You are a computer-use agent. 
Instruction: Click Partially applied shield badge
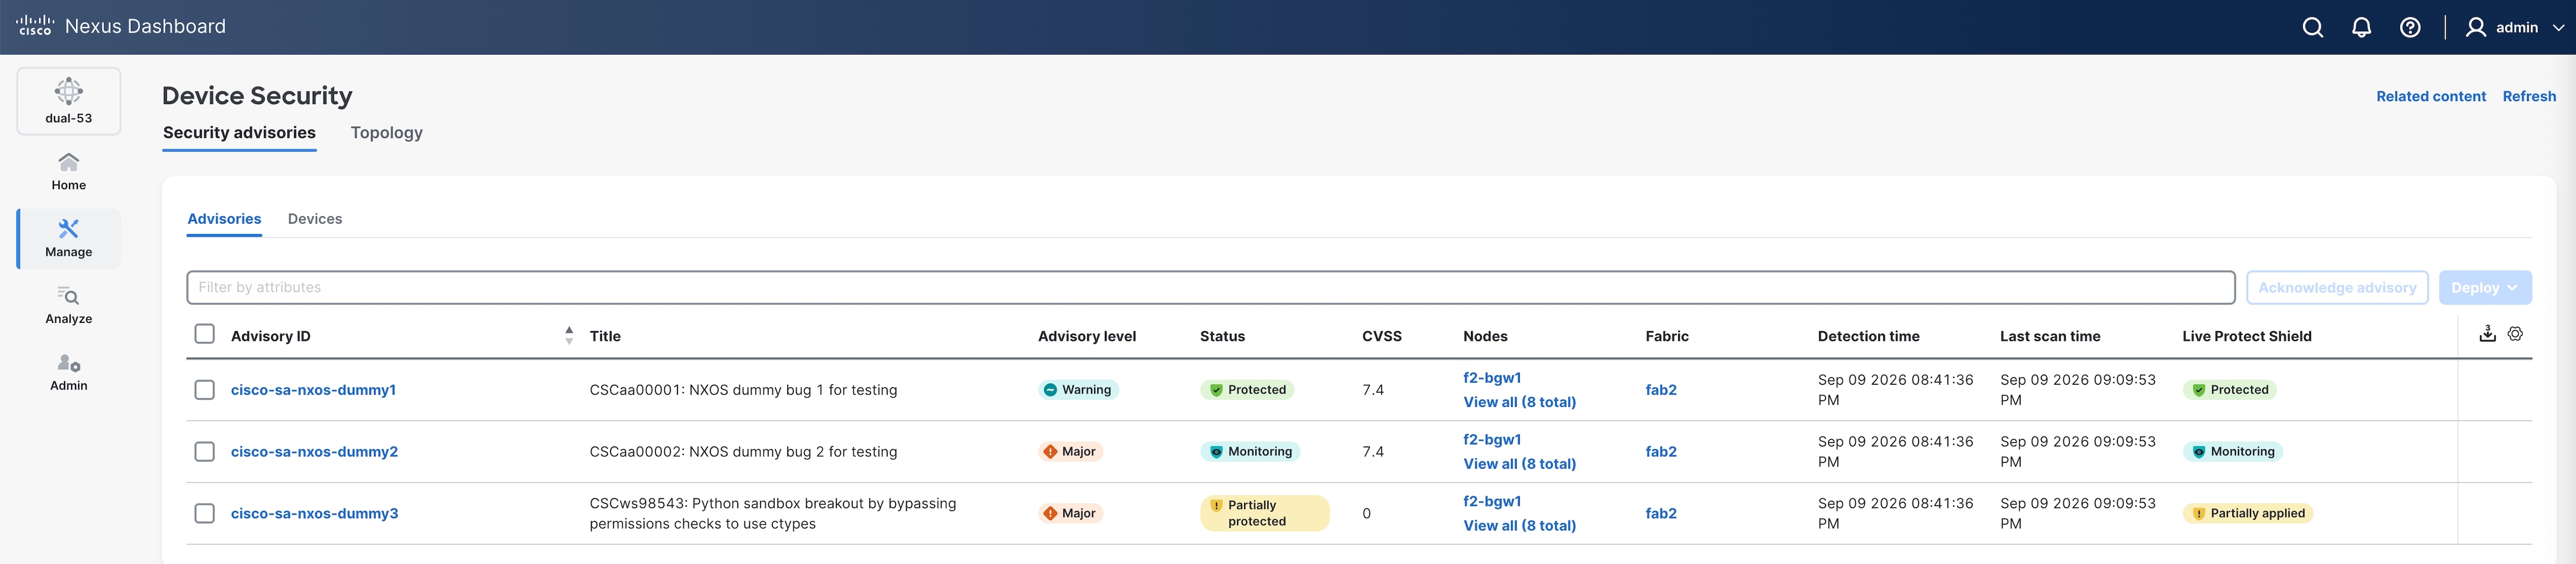click(x=2247, y=514)
